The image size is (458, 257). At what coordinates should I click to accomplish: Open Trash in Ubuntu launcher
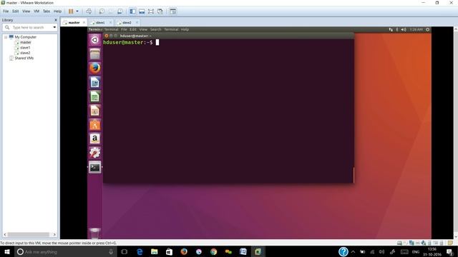94,233
